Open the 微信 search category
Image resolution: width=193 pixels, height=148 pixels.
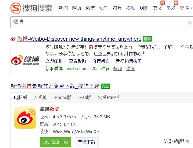coord(90,8)
